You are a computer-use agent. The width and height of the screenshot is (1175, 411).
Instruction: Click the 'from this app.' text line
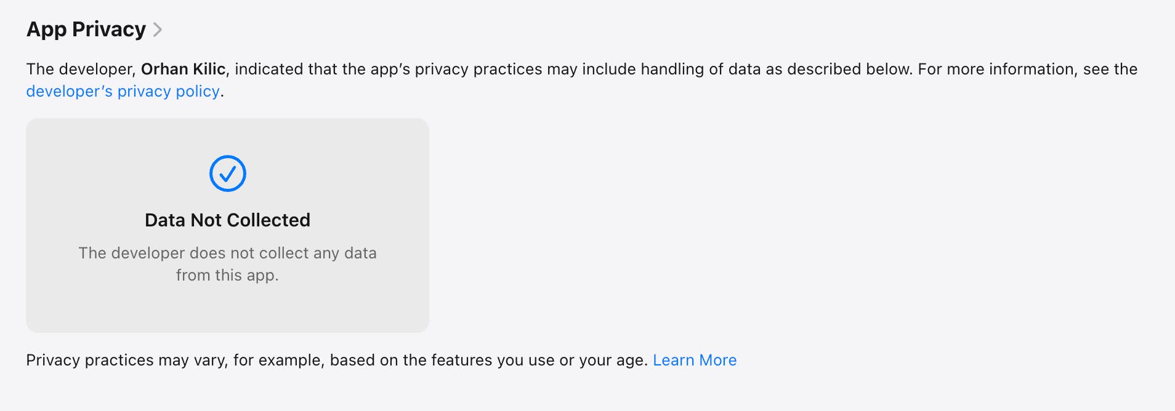227,275
